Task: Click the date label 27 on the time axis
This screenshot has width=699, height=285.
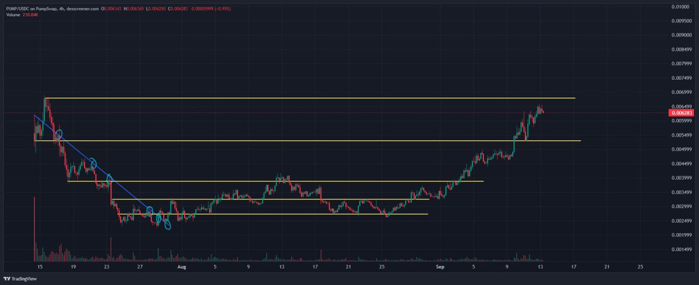Action: (x=140, y=267)
